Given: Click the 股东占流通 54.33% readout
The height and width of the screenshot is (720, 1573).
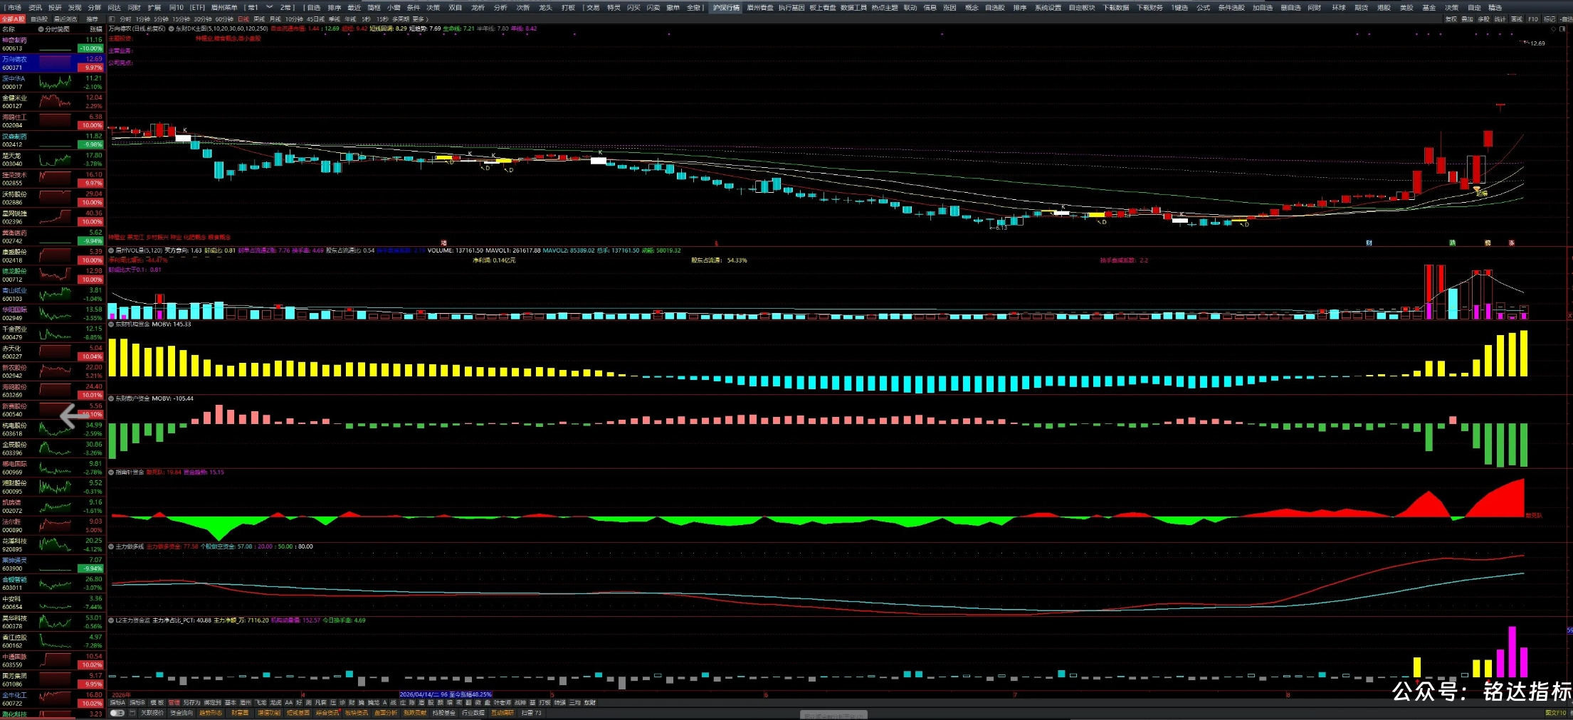Looking at the screenshot, I should pos(719,260).
